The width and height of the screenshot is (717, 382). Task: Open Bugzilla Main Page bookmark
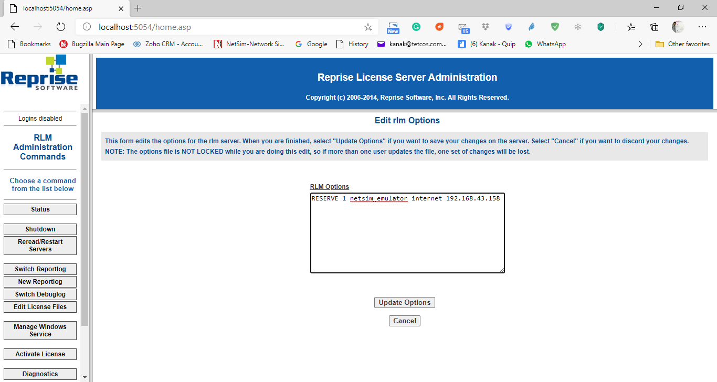click(92, 44)
